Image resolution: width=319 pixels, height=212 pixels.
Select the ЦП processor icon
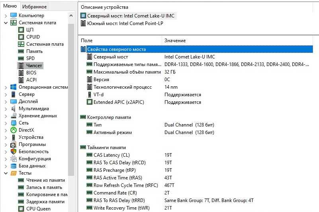[x=21, y=30]
